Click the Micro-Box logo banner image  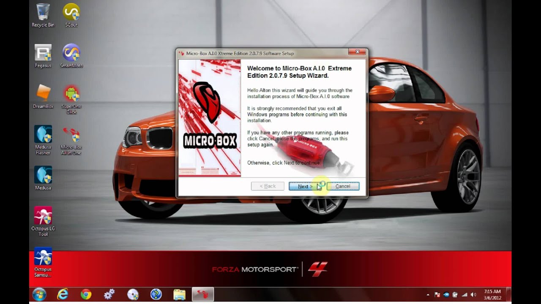210,118
